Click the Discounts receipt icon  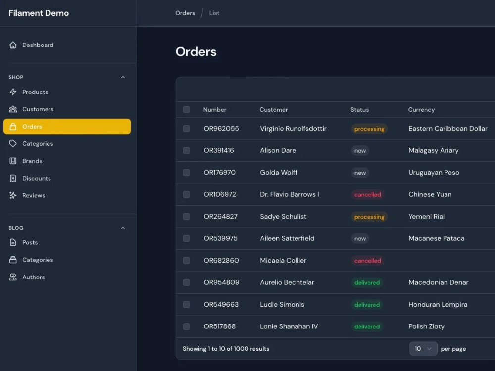[13, 178]
